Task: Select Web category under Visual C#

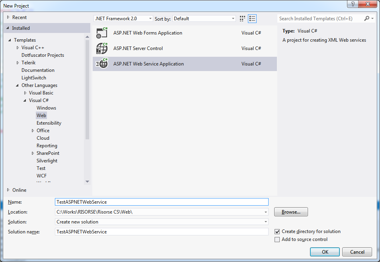Action: 41,116
